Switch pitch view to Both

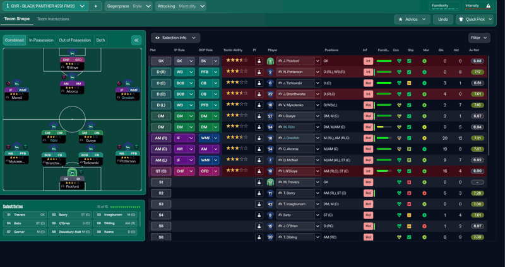(100, 40)
